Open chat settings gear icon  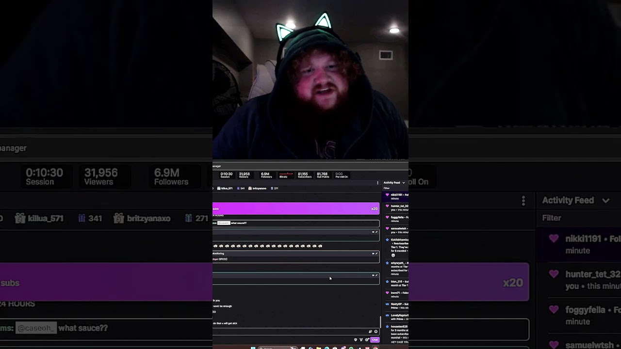pyautogui.click(x=367, y=340)
